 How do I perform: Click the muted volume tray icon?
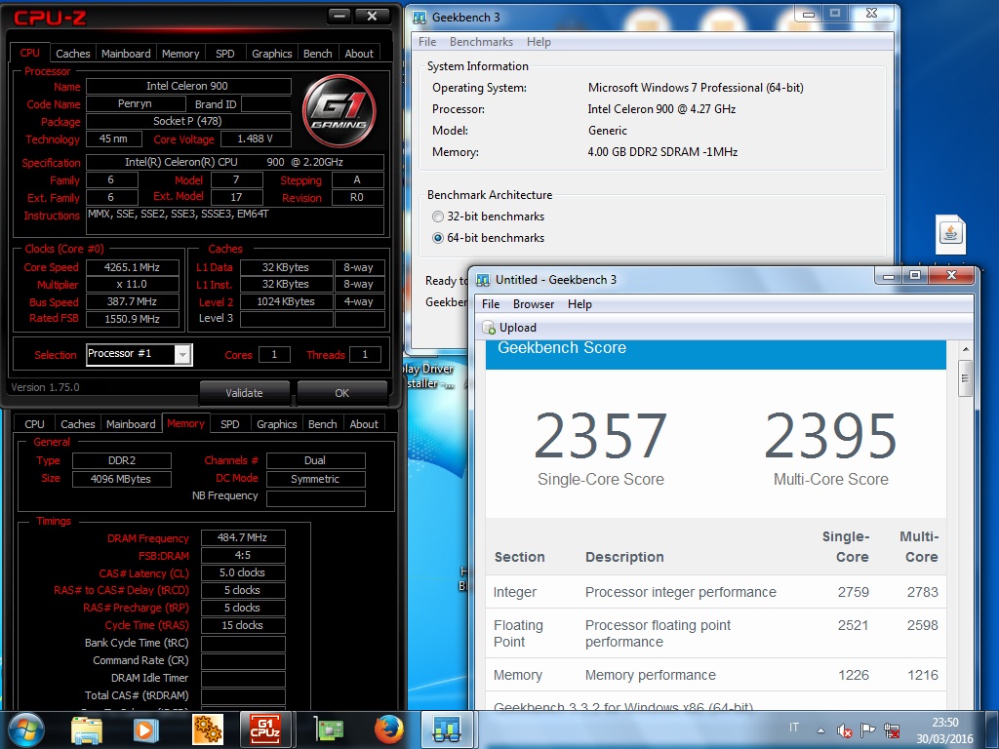coord(844,730)
